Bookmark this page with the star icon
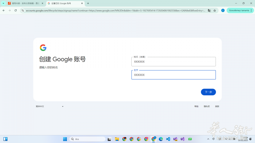 pyautogui.click(x=215, y=10)
